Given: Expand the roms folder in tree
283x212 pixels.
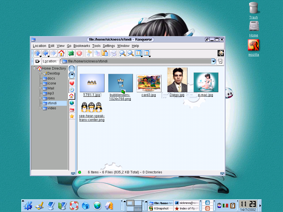Looking at the screenshot, I should click(40, 98).
